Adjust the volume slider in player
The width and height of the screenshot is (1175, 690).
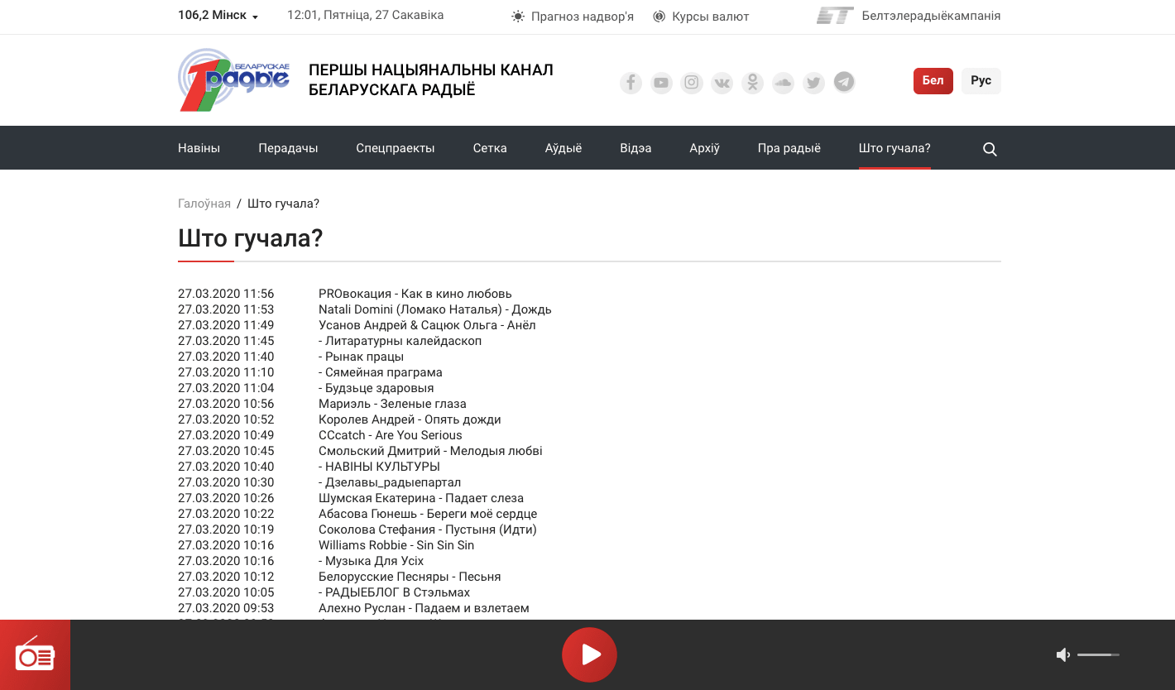click(x=1098, y=655)
